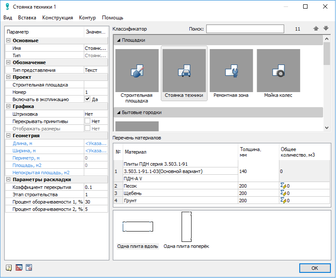Click the classifier vertical scrollbar thumb
This screenshot has height=278, width=336.
click(x=327, y=53)
